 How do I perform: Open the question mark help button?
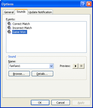(83, 4)
